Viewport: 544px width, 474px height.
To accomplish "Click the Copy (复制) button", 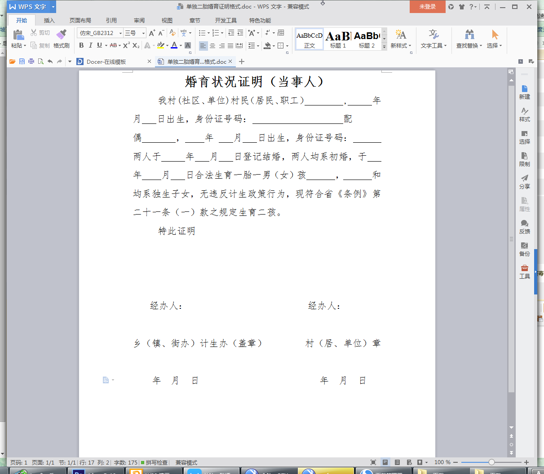I will pyautogui.click(x=40, y=45).
